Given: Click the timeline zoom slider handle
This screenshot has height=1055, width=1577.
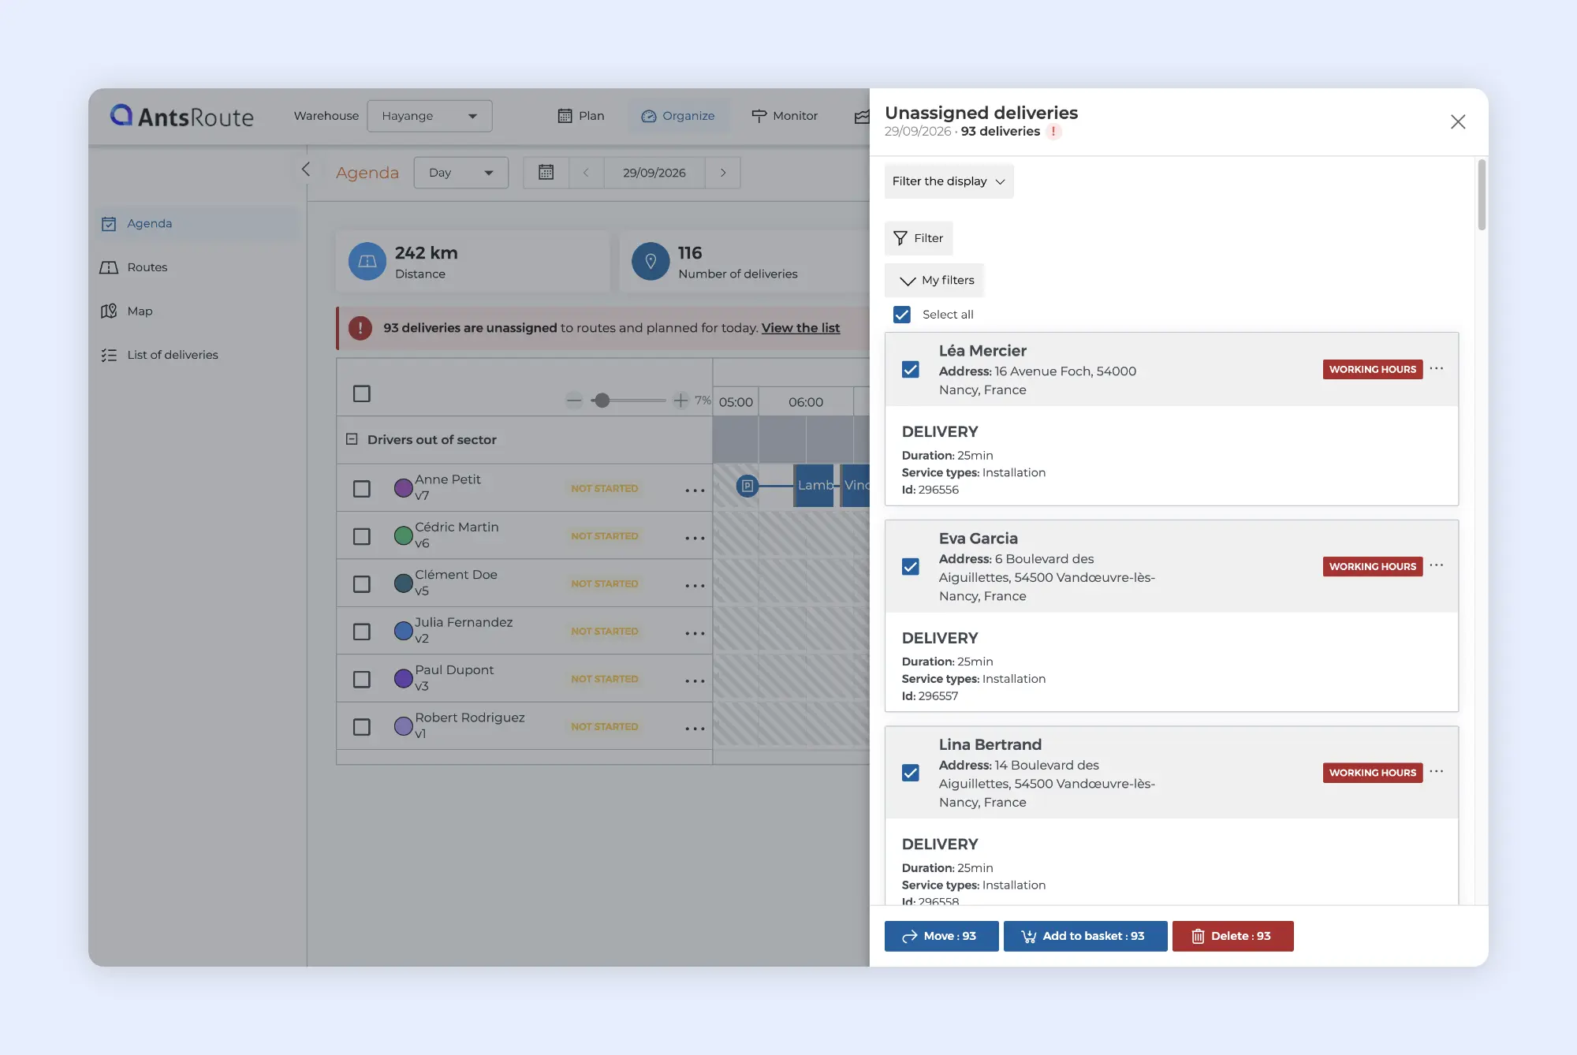Looking at the screenshot, I should click(x=602, y=401).
